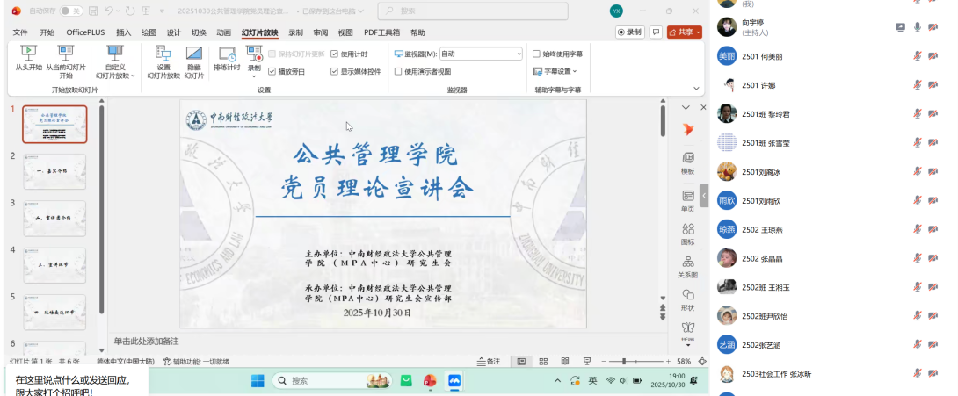This screenshot has width=958, height=396.
Task: Open the 形状 shapes sidebar icon
Action: pos(687,299)
